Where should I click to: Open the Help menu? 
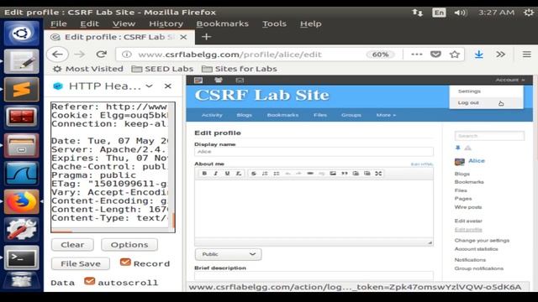click(x=311, y=23)
